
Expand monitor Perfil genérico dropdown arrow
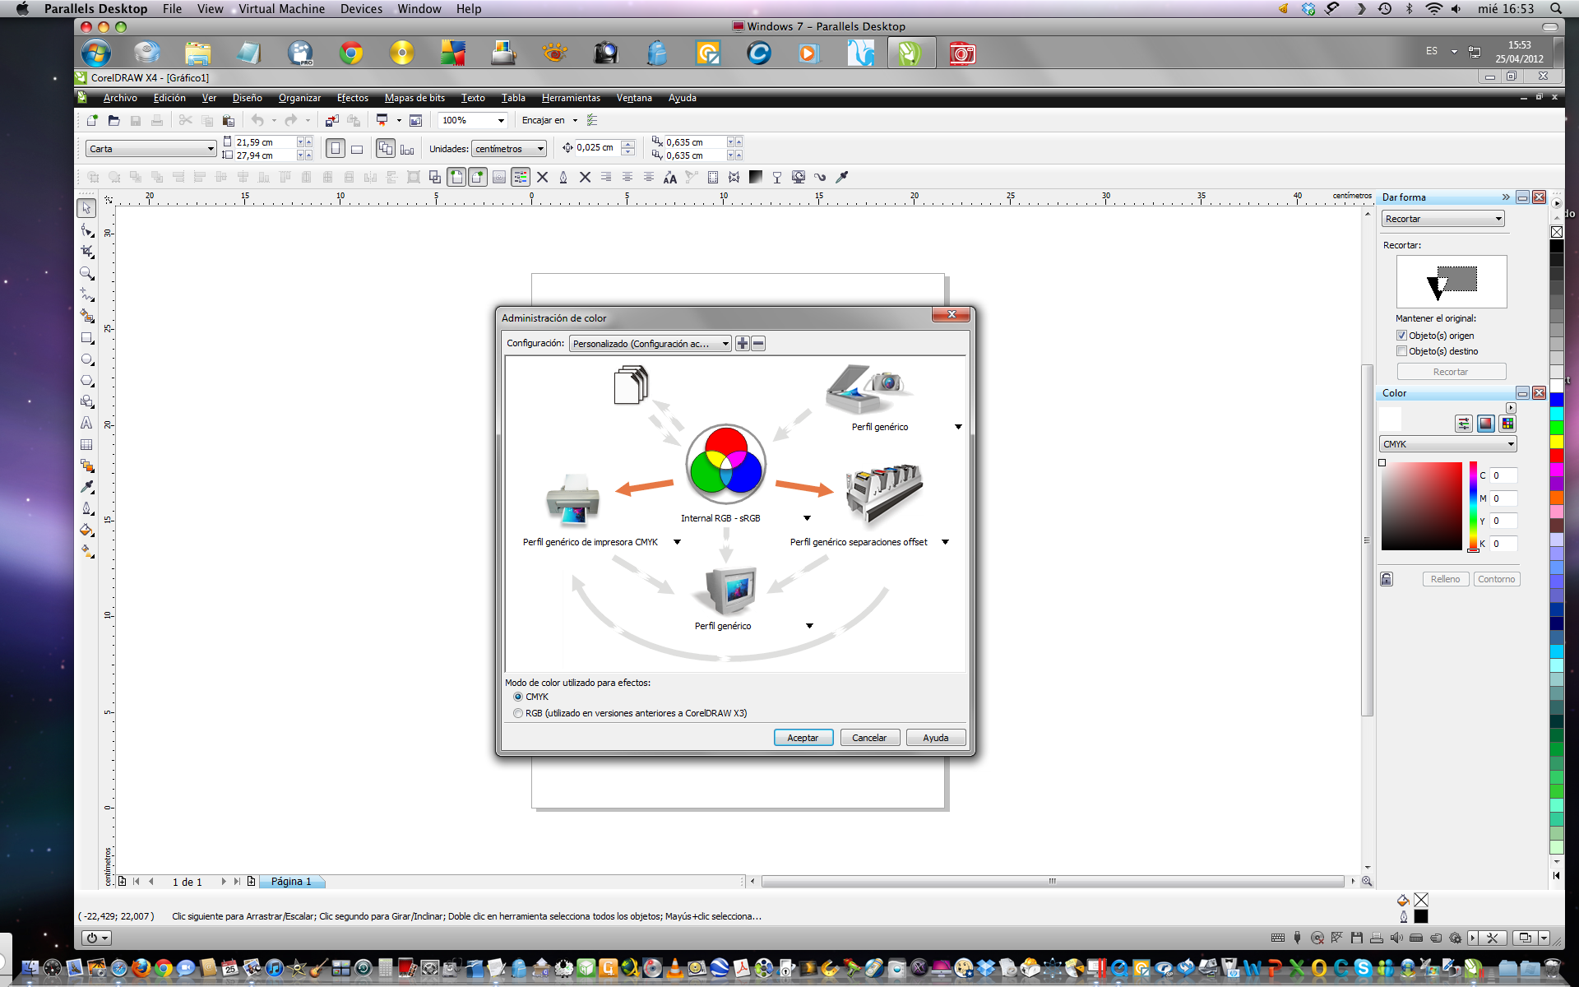pyautogui.click(x=809, y=626)
